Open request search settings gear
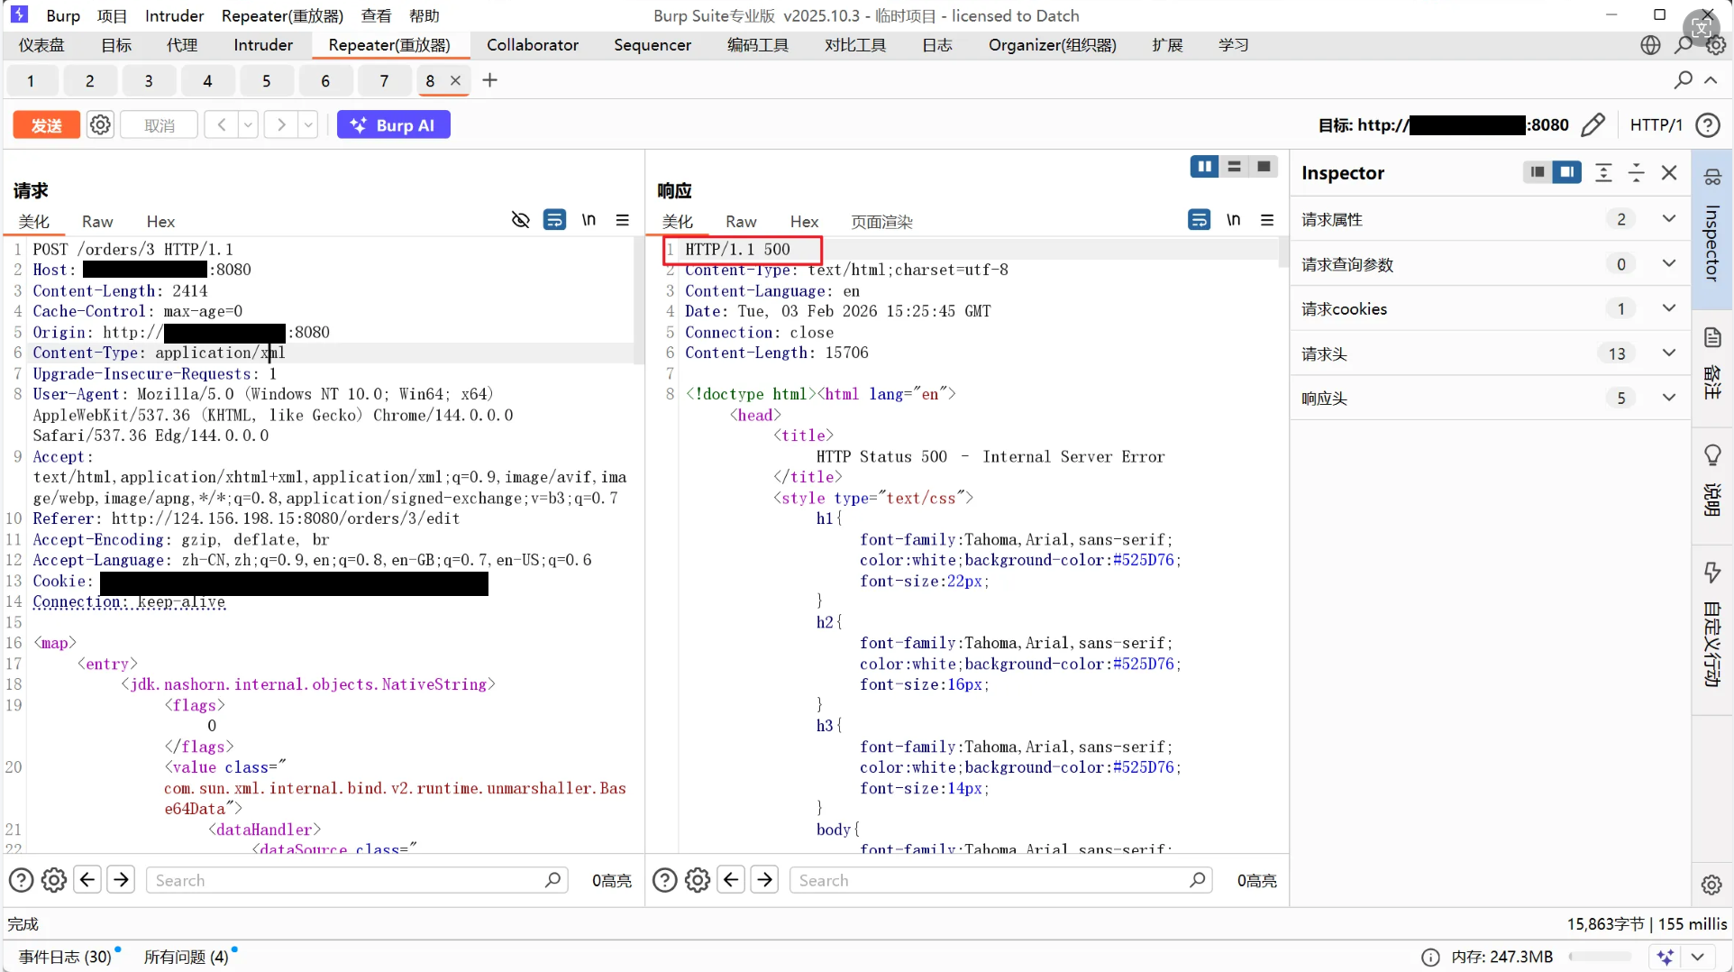Image resolution: width=1734 pixels, height=972 pixels. point(54,880)
